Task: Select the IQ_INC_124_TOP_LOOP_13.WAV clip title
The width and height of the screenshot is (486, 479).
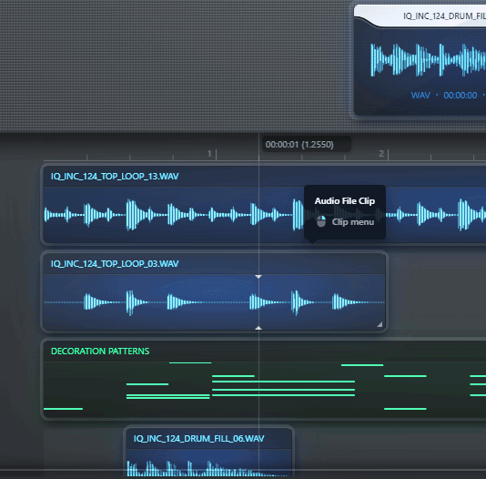Action: tap(115, 177)
